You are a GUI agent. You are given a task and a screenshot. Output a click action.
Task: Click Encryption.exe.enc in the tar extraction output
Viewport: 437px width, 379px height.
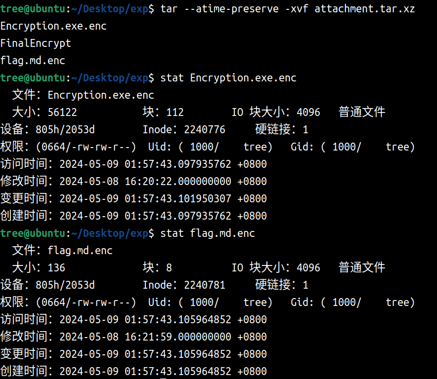tap(53, 26)
